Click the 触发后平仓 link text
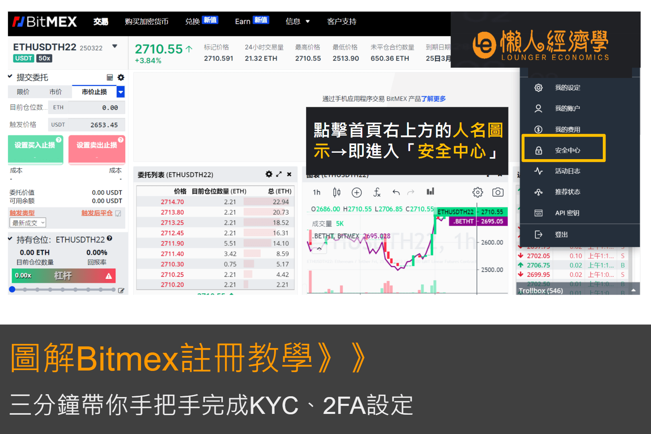 tap(97, 213)
